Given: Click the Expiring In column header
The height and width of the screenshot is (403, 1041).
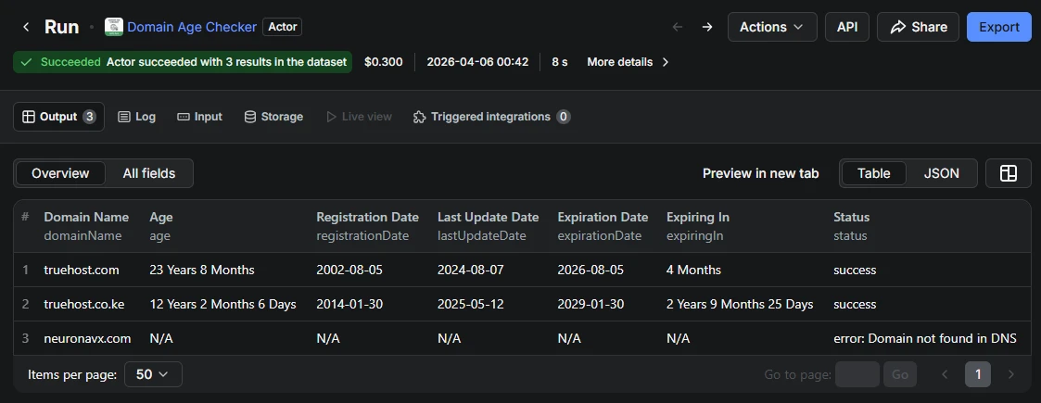Looking at the screenshot, I should point(698,217).
